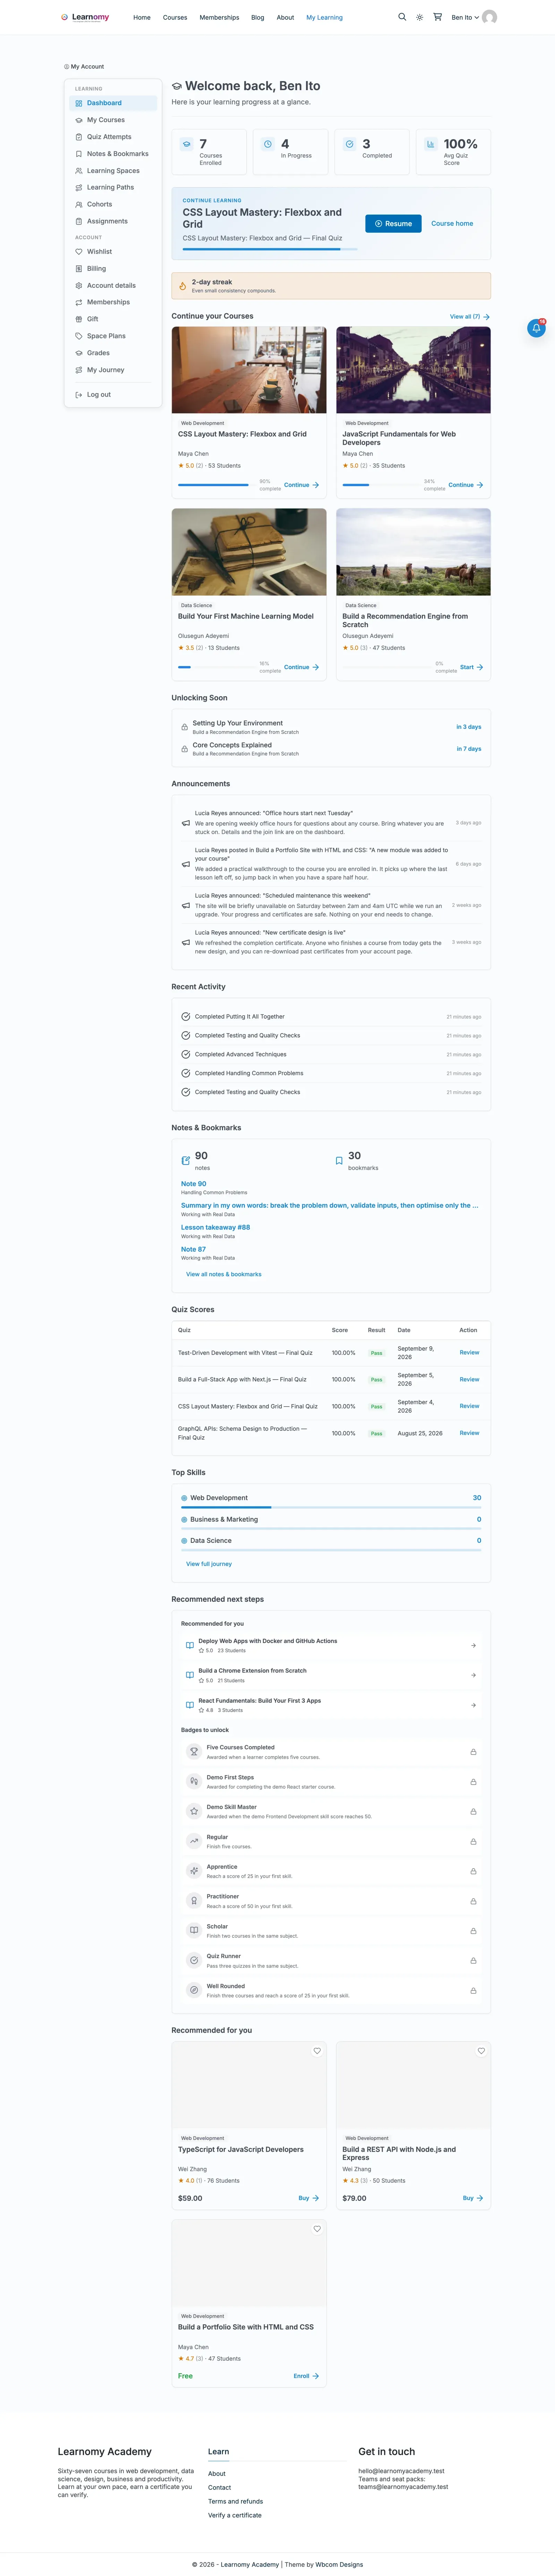The height and width of the screenshot is (2576, 555).
Task: Open Learning Spaces in sidebar
Action: pyautogui.click(x=113, y=171)
